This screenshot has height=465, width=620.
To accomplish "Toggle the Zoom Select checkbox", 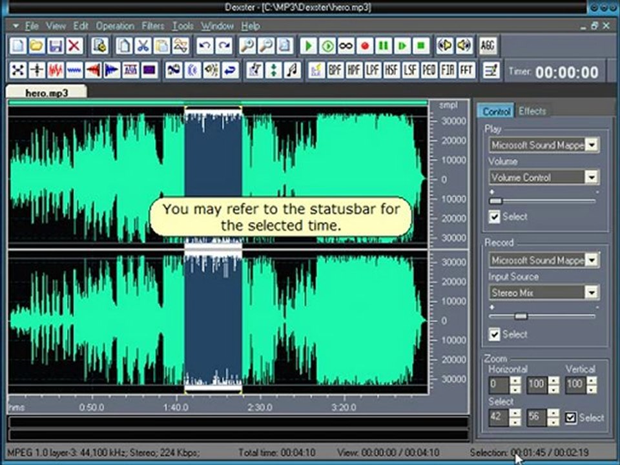I will (x=570, y=418).
